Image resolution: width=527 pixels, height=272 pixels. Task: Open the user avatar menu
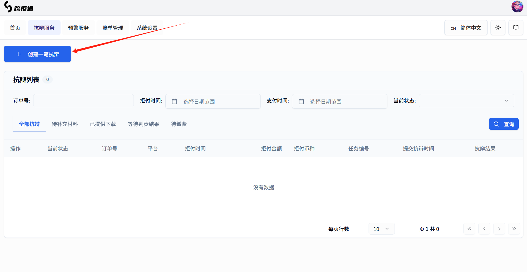[x=517, y=7]
